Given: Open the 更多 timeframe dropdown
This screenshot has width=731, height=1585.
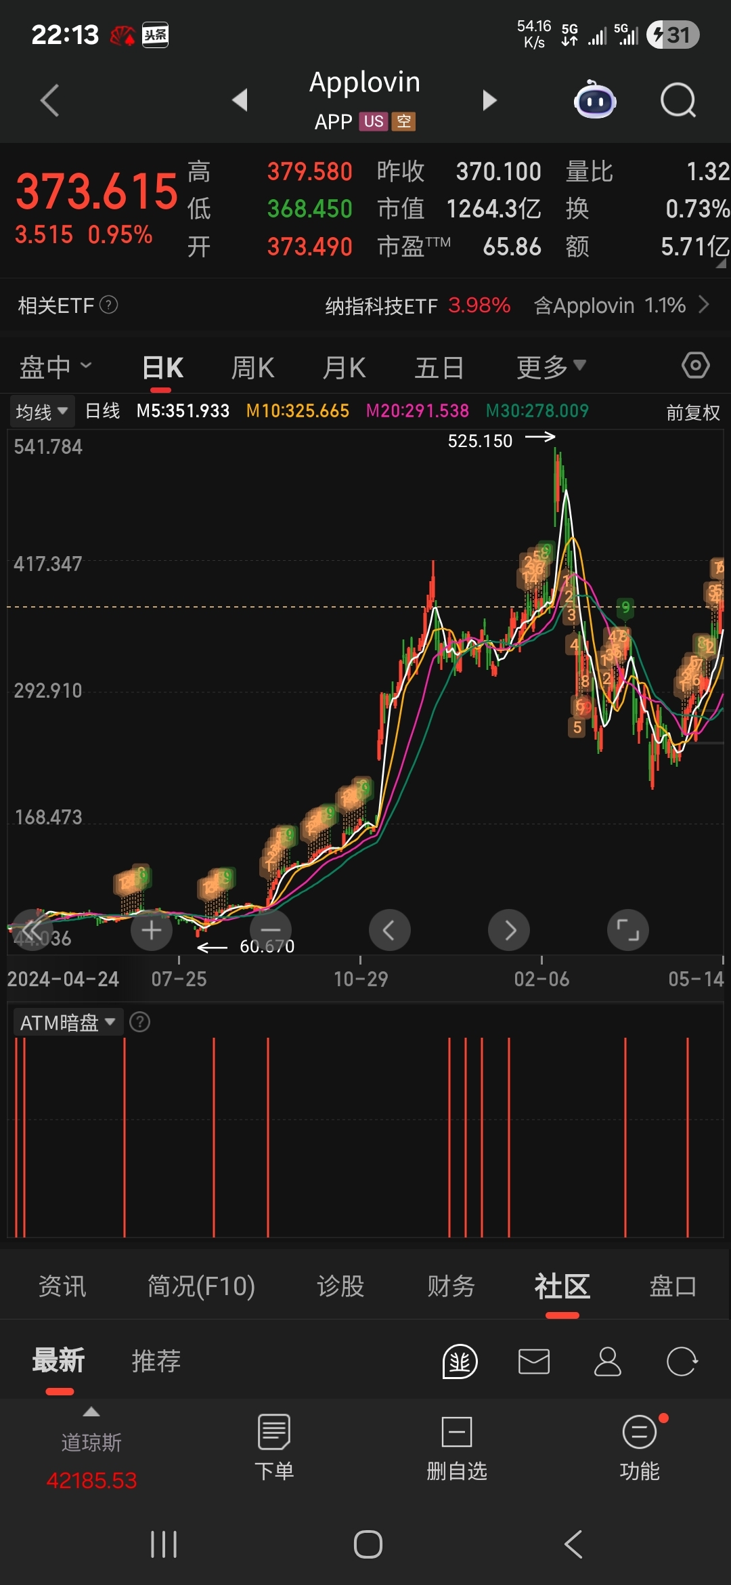Looking at the screenshot, I should click(551, 368).
